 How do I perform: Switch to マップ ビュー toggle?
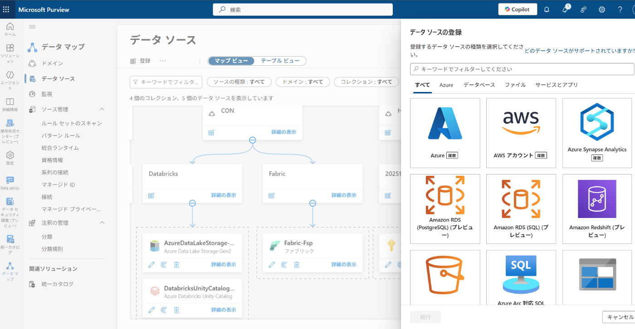(231, 61)
